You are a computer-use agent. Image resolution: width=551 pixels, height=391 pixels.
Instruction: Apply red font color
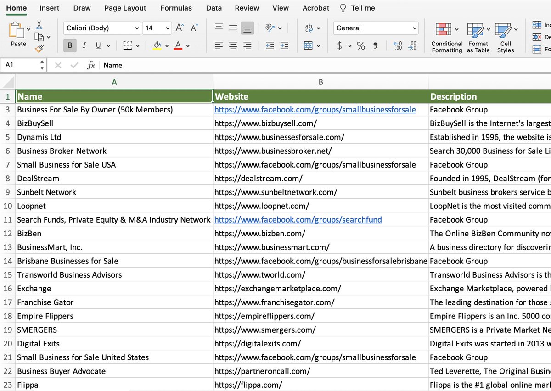tap(178, 45)
